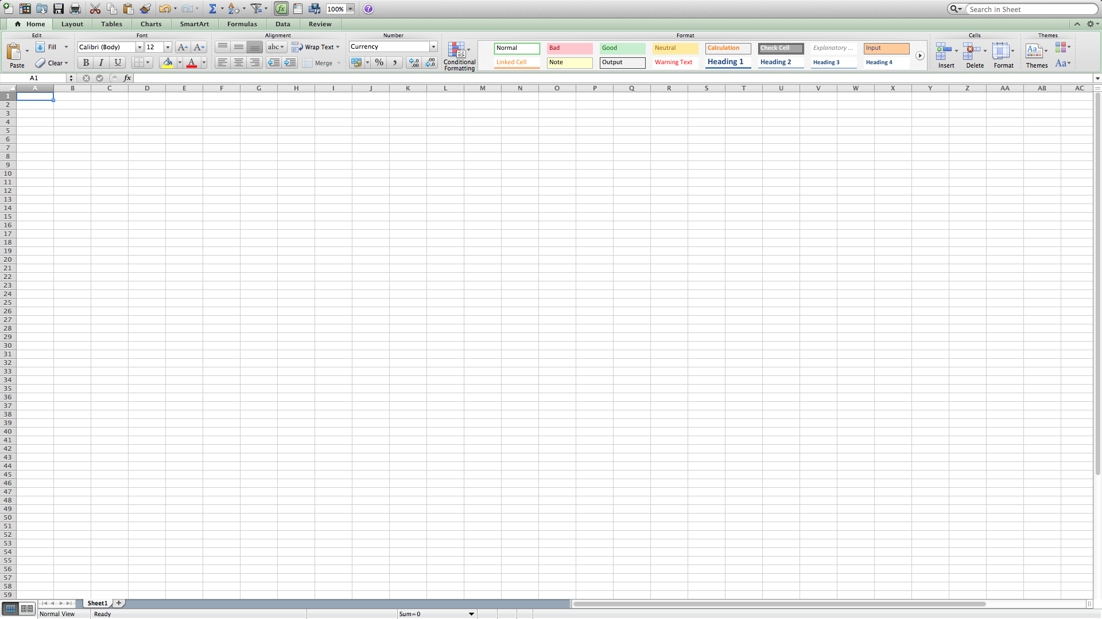Switch to the Formulas ribbon tab
Screen dimensions: 1102x619
(x=242, y=24)
